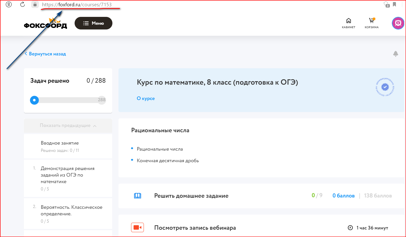Reload the page with refresh icon

pos(22,5)
